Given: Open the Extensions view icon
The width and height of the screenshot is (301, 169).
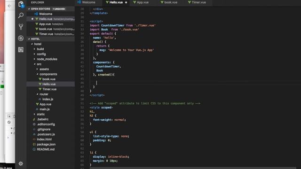Looking at the screenshot, I should pyautogui.click(x=21, y=50).
